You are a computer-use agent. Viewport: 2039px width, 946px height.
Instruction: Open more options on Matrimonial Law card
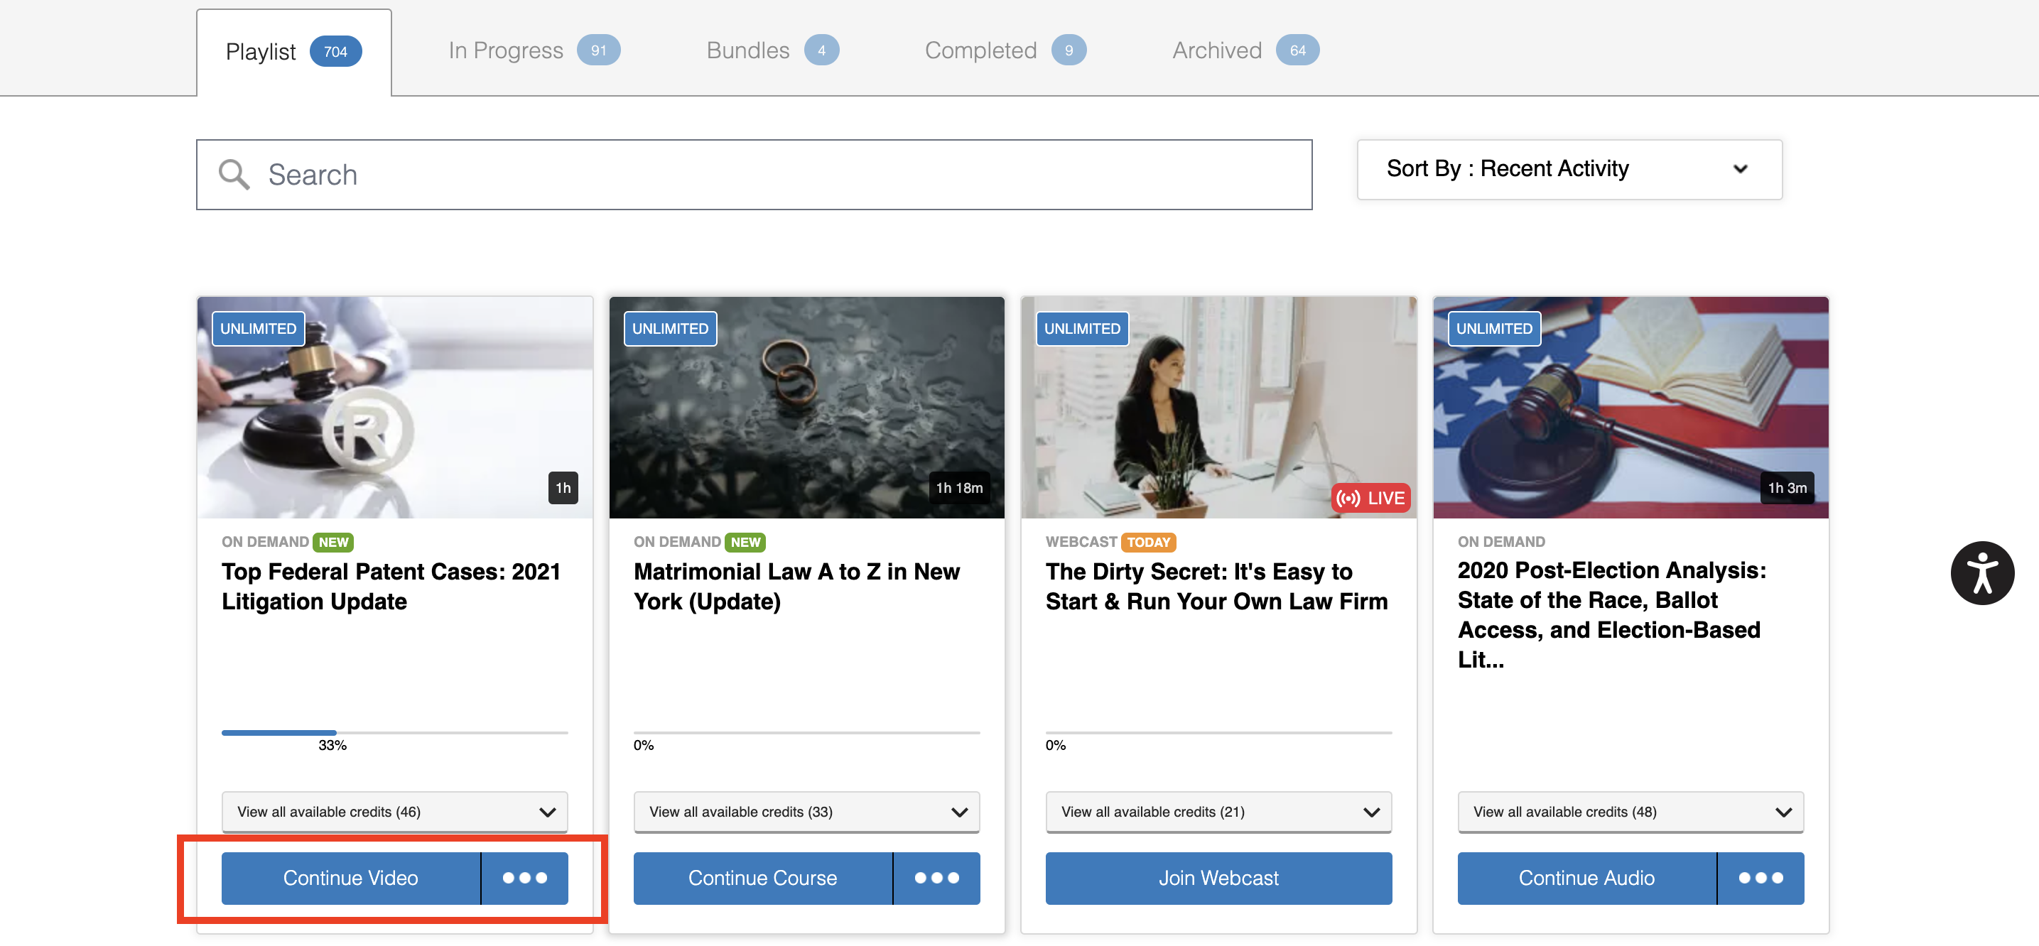pos(936,878)
